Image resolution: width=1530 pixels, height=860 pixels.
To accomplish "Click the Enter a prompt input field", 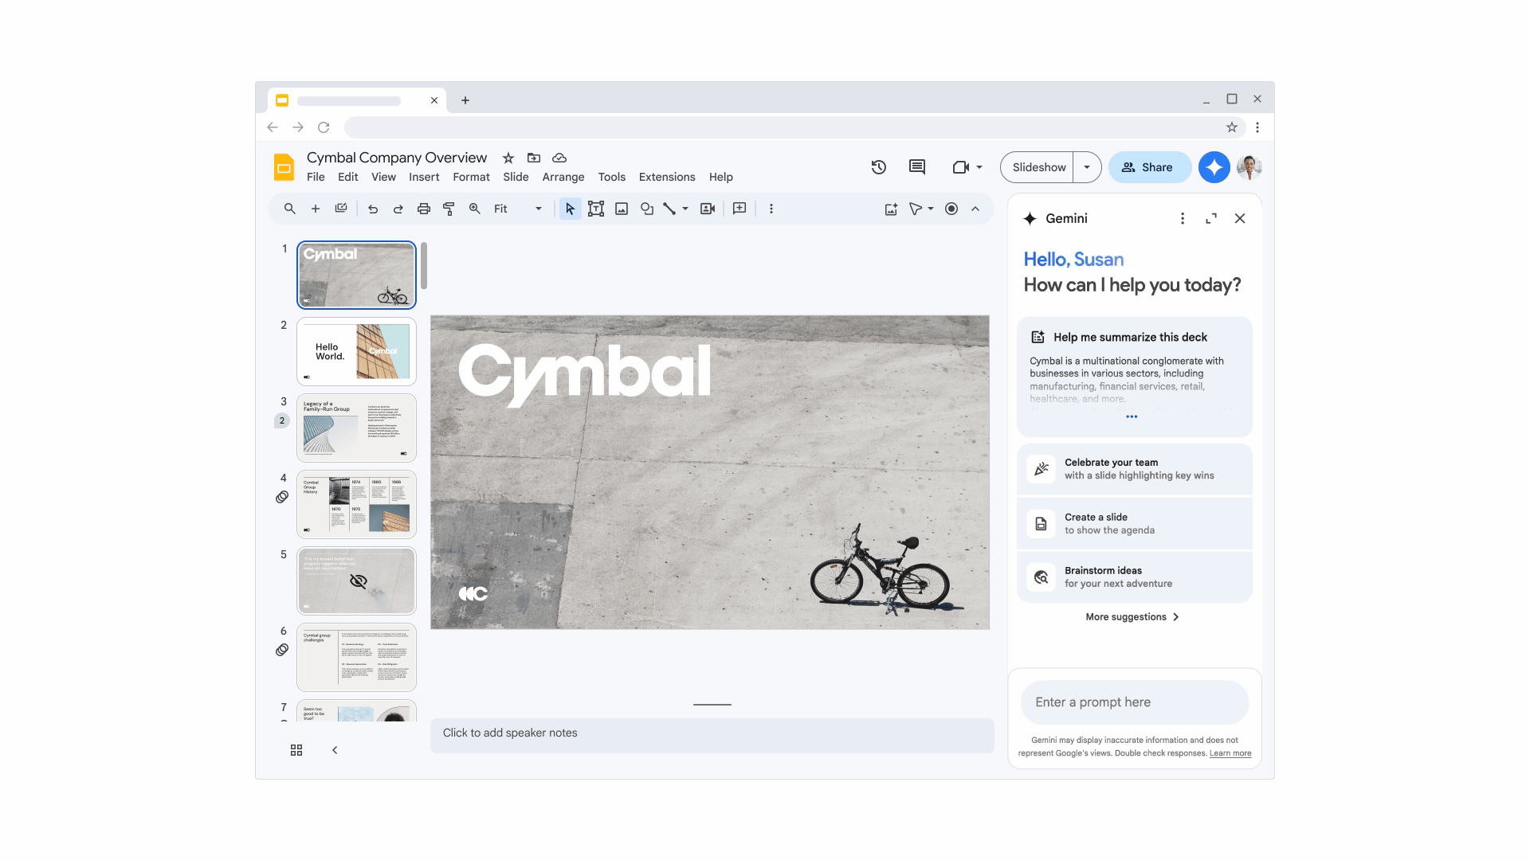I will [1134, 702].
